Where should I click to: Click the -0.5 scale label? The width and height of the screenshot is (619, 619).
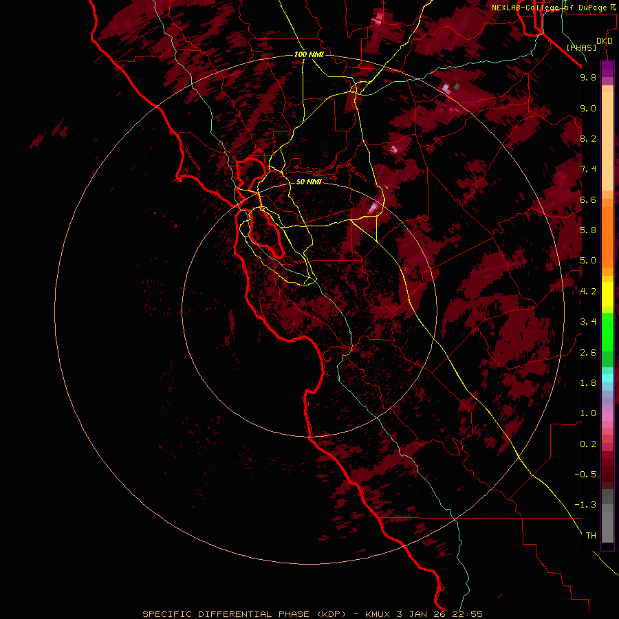tap(585, 475)
